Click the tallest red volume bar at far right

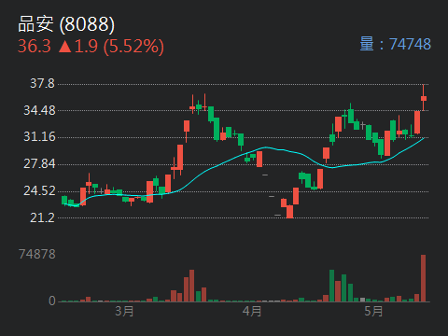(424, 278)
